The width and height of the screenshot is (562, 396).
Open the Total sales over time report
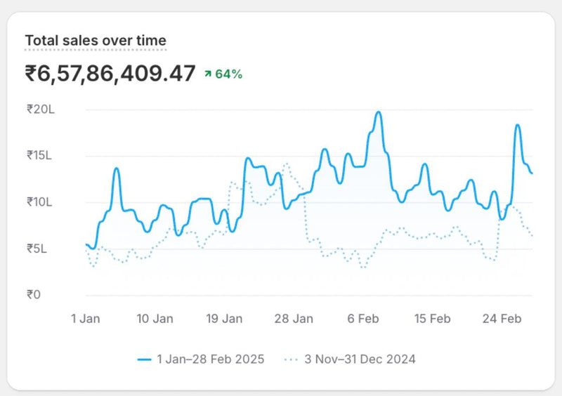click(x=96, y=41)
